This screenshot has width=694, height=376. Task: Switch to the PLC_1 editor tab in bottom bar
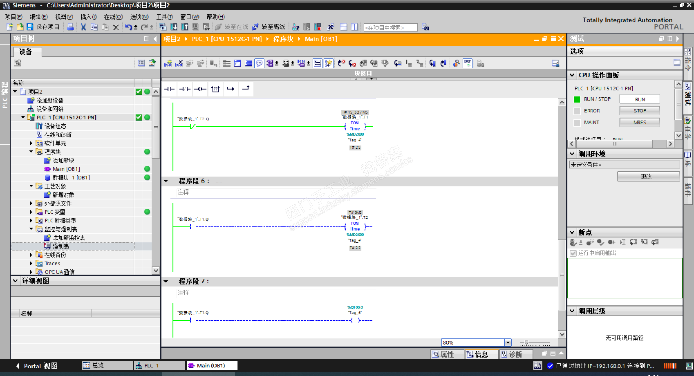(x=159, y=366)
